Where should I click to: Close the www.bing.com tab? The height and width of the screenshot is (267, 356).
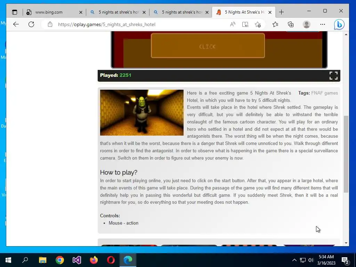(81, 12)
